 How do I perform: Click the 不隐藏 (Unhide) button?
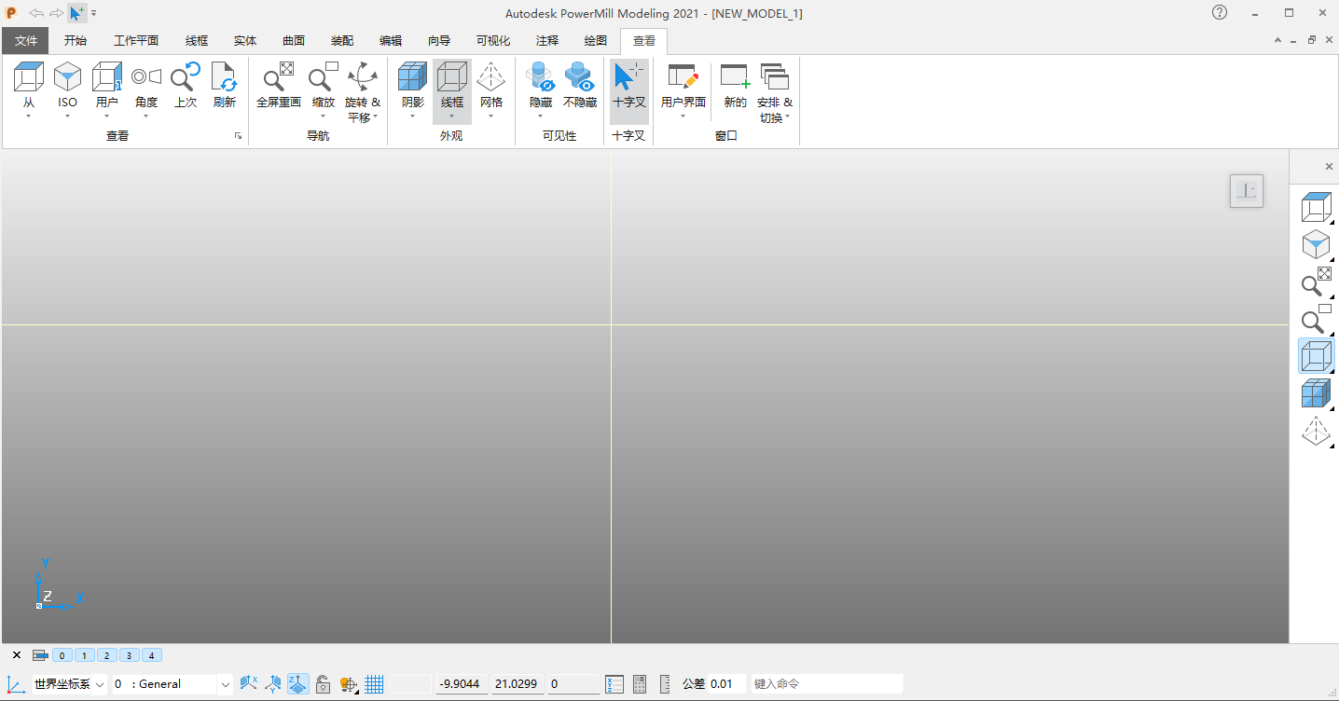tap(580, 89)
